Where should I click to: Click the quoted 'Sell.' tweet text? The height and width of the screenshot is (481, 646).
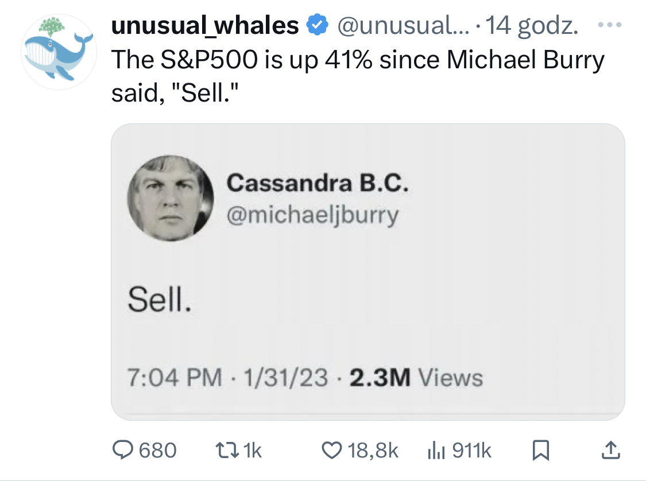point(159,301)
